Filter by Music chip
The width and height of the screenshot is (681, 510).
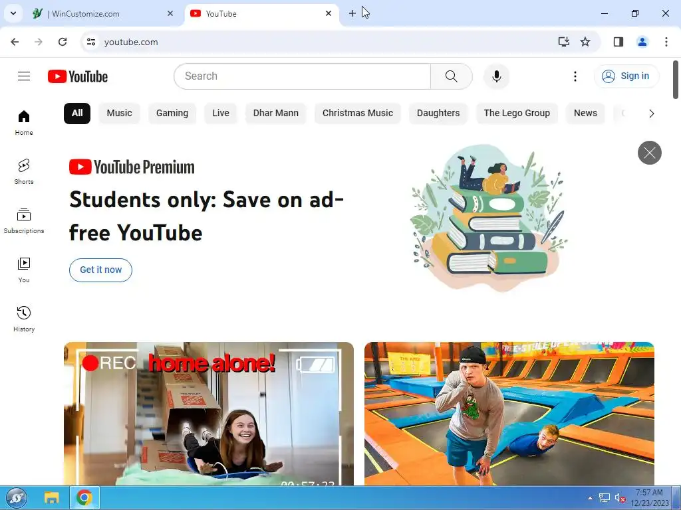pyautogui.click(x=119, y=113)
